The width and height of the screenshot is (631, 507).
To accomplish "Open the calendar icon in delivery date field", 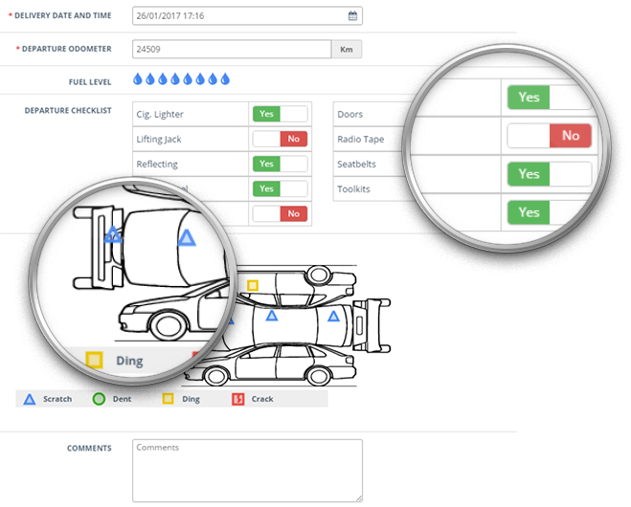I will point(352,16).
